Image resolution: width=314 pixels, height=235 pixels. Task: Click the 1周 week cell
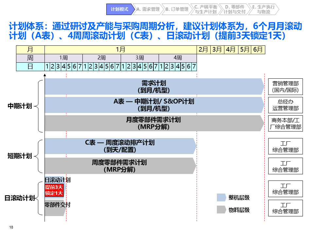click(x=64, y=58)
